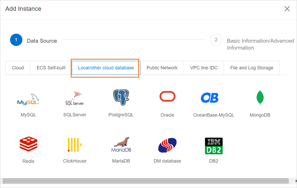Image resolution: width=297 pixels, height=188 pixels.
Task: Pick the Redis database icon
Action: pos(28,144)
